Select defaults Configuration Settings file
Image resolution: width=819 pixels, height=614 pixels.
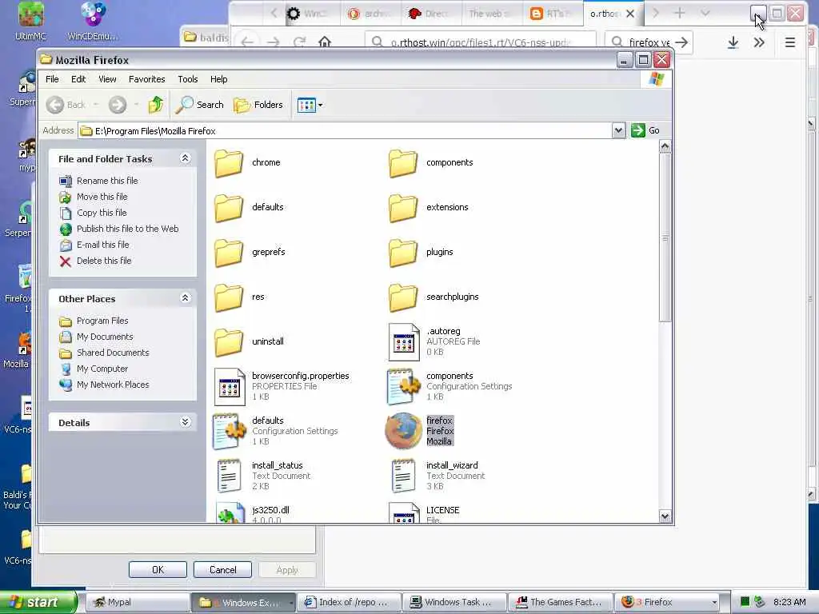[230, 431]
